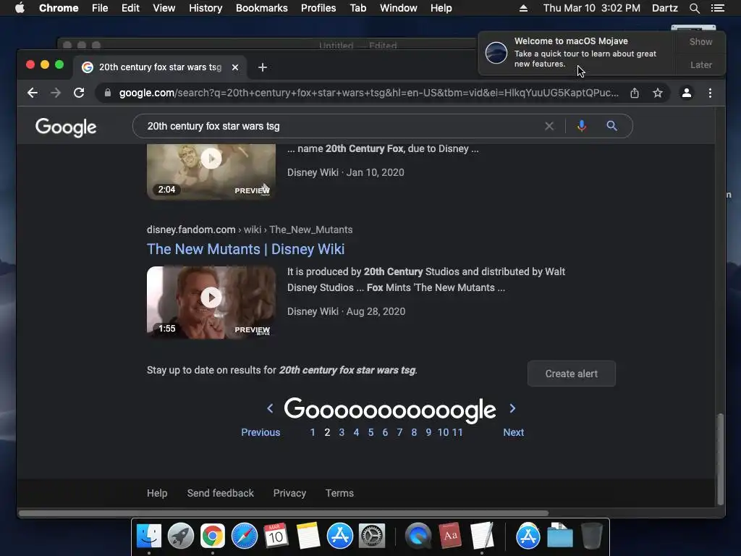
Task: Click the Spotlight search icon in menu bar
Action: click(x=694, y=8)
